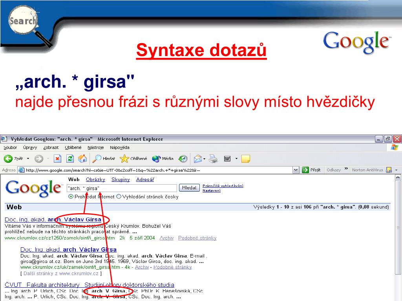Open the Hledat search toolbar button

(104, 159)
